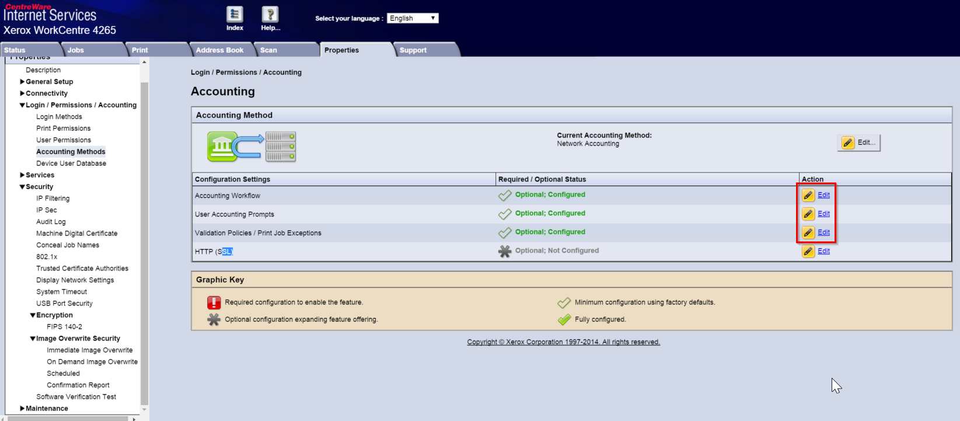
Task: Click pencil icon for Accounting Workflow row
Action: coord(808,195)
